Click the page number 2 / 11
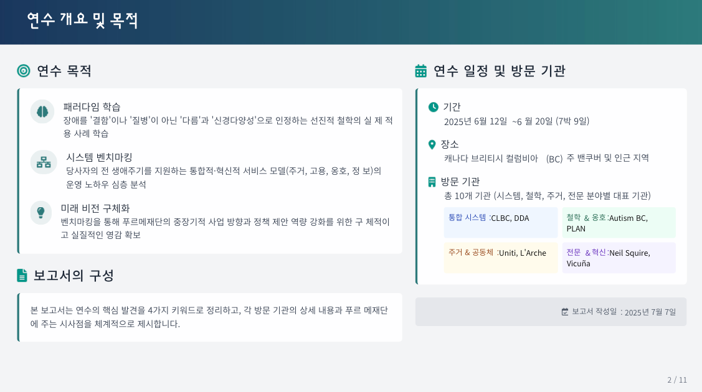This screenshot has height=392, width=702. pyautogui.click(x=677, y=380)
